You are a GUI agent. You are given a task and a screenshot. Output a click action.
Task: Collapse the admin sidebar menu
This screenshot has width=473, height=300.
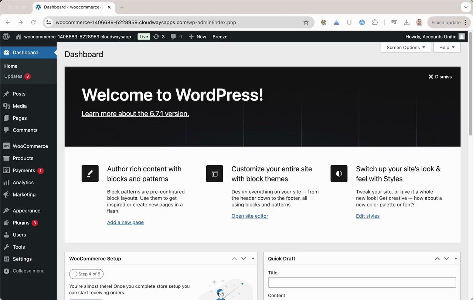(x=24, y=271)
